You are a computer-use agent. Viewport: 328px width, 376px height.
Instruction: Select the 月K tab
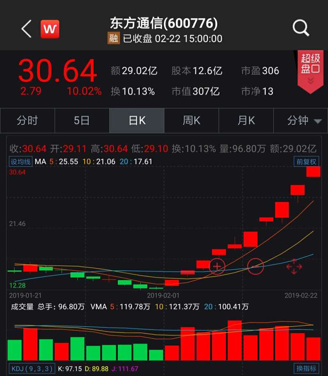(246, 120)
